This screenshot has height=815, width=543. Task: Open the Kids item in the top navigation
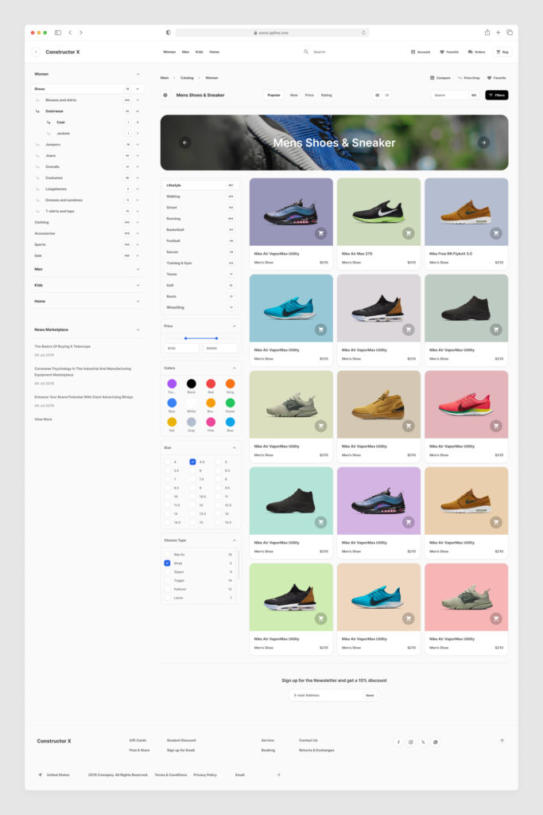200,52
